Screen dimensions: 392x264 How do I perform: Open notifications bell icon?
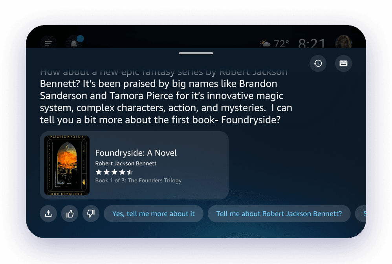(x=74, y=44)
